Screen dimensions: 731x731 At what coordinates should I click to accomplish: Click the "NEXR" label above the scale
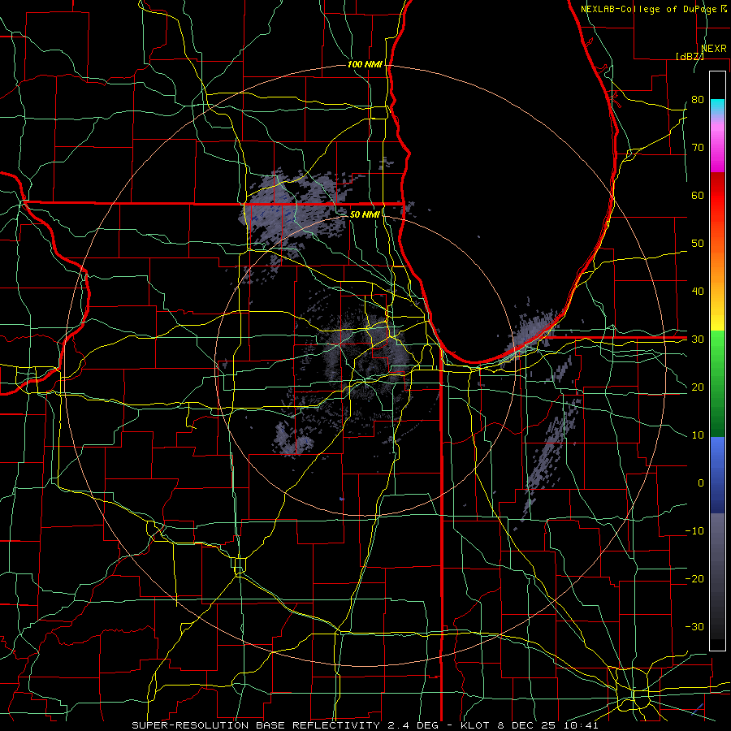pos(714,49)
